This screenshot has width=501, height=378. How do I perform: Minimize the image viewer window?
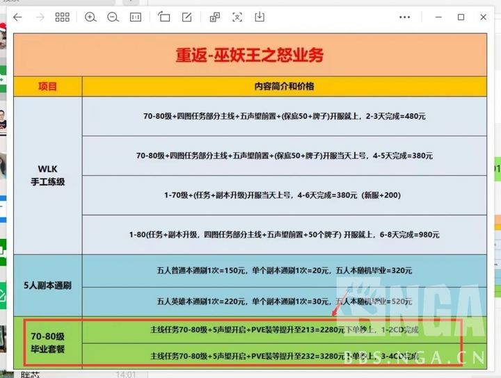[438, 17]
